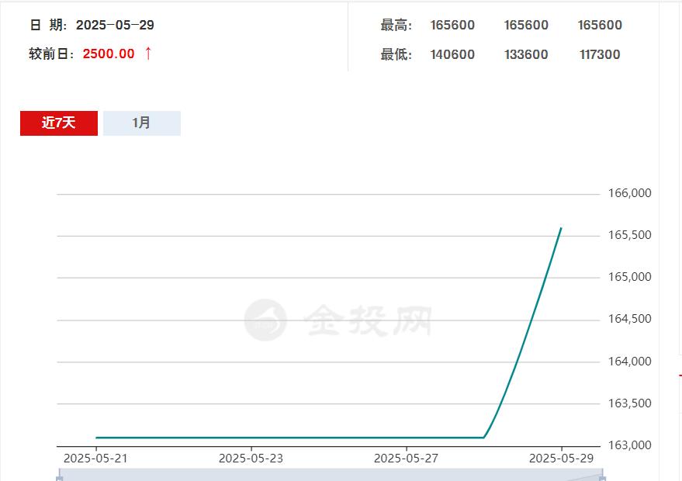Click the 2025-05-27 x-axis label
The height and width of the screenshot is (481, 682).
coord(406,459)
